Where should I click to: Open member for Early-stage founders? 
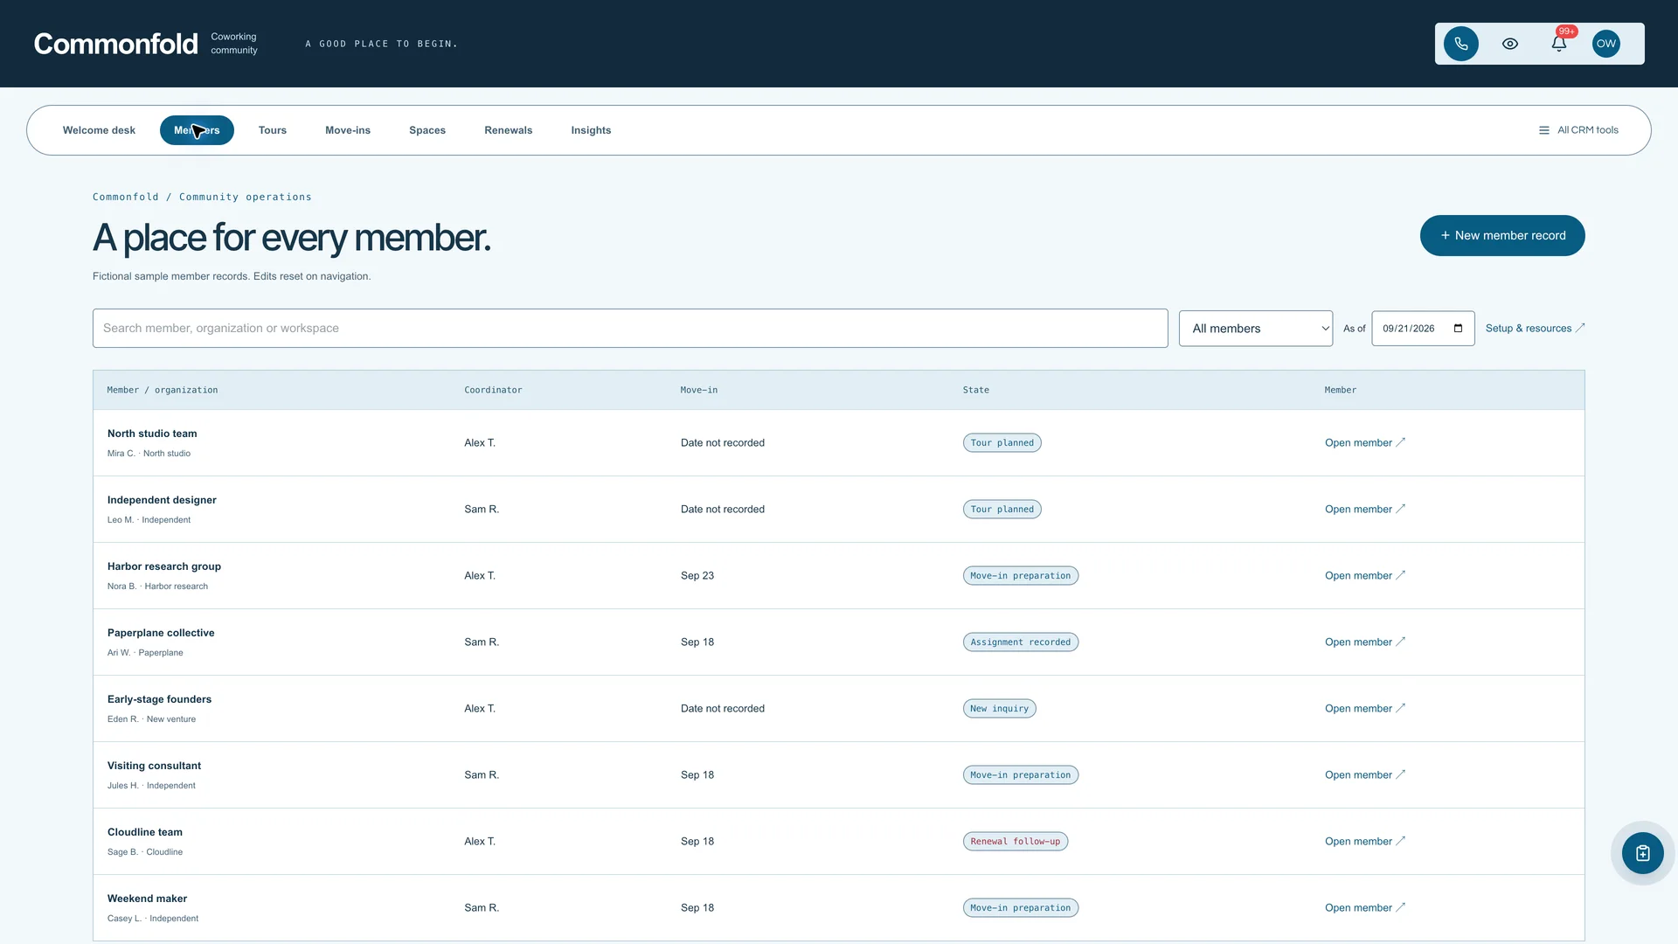tap(1365, 709)
